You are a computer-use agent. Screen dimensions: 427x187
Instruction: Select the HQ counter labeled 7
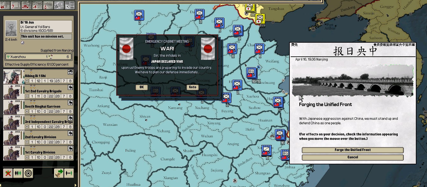click(285, 155)
